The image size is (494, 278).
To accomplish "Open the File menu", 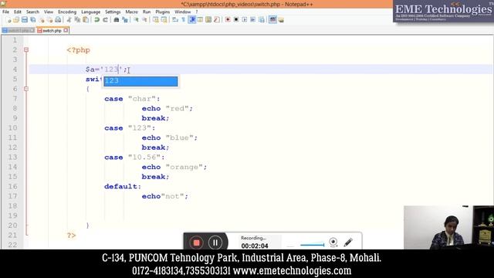I will coord(5,12).
